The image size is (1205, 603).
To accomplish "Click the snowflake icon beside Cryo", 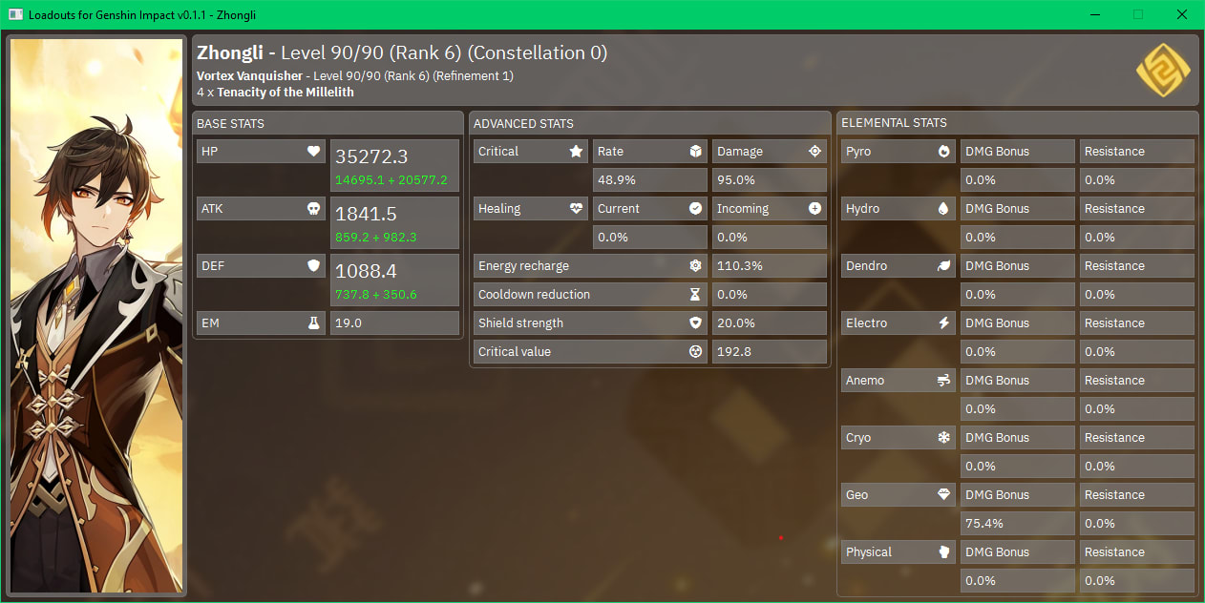I will pos(943,438).
